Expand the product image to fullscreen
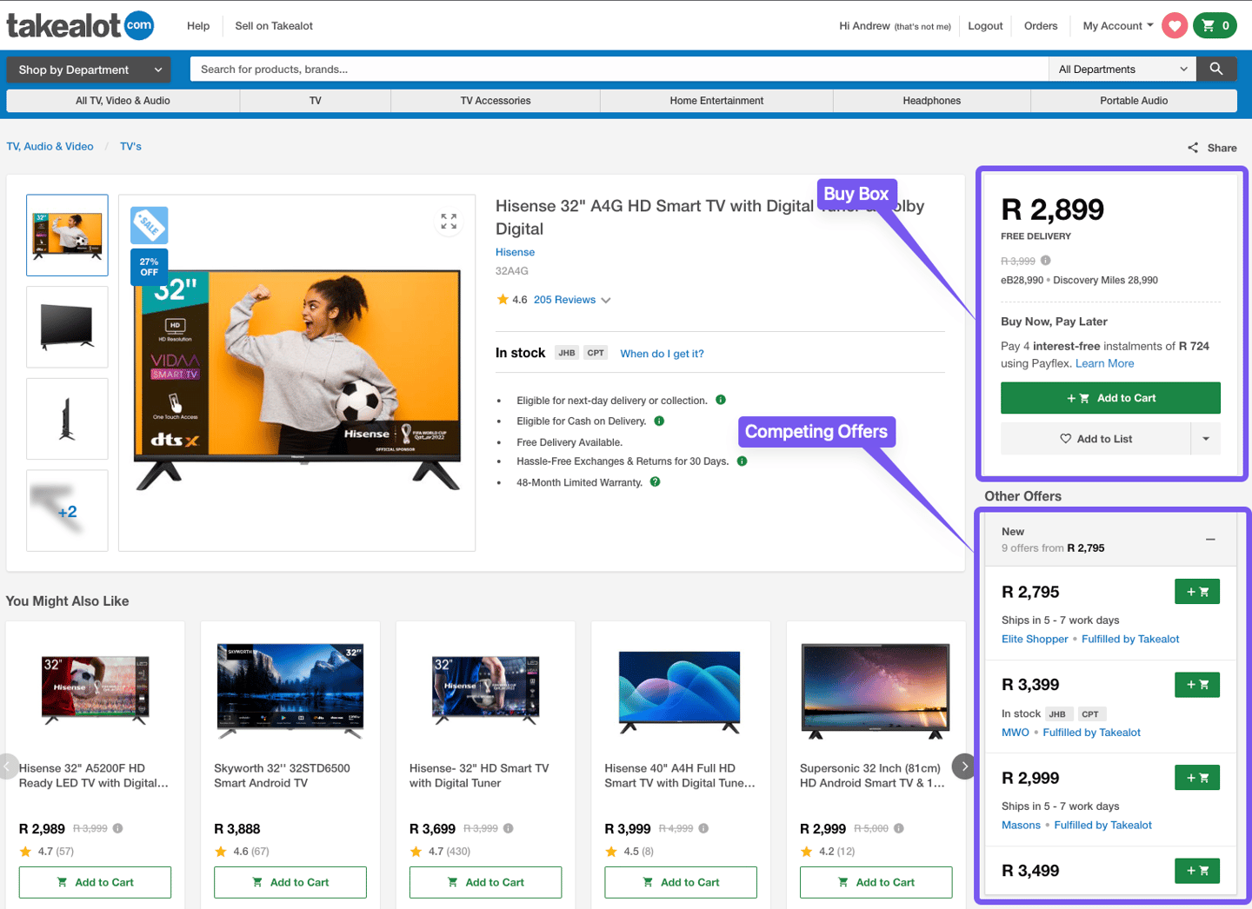 pos(449,222)
